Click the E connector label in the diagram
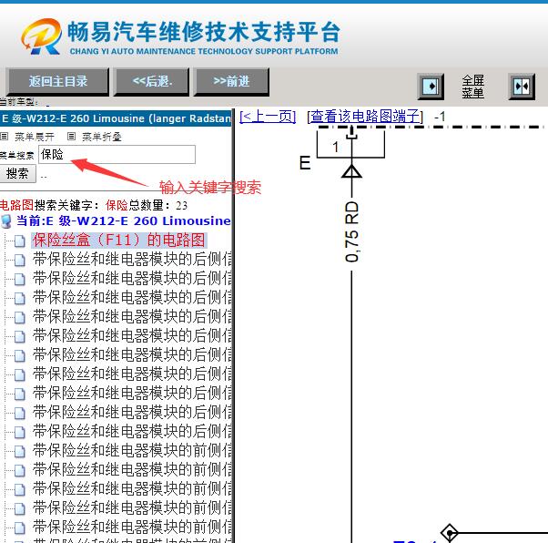The width and height of the screenshot is (548, 543). pyautogui.click(x=305, y=163)
